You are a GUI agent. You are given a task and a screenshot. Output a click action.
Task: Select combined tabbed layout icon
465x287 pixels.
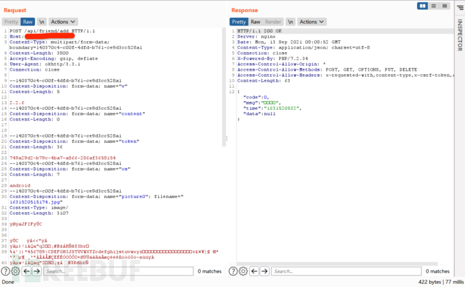(445, 6)
